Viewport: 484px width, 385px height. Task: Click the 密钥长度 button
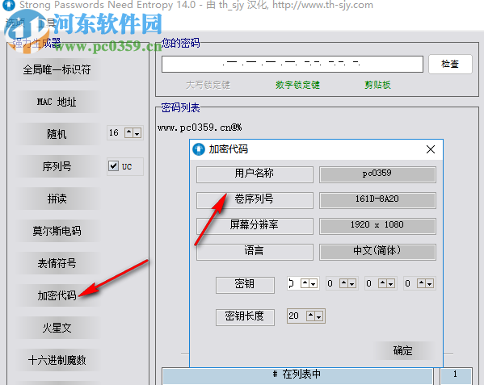point(245,317)
